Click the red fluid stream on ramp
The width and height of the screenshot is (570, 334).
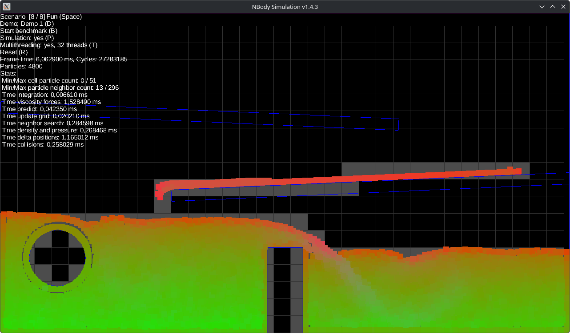338,179
